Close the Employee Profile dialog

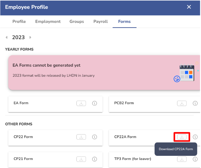pyautogui.click(x=189, y=7)
